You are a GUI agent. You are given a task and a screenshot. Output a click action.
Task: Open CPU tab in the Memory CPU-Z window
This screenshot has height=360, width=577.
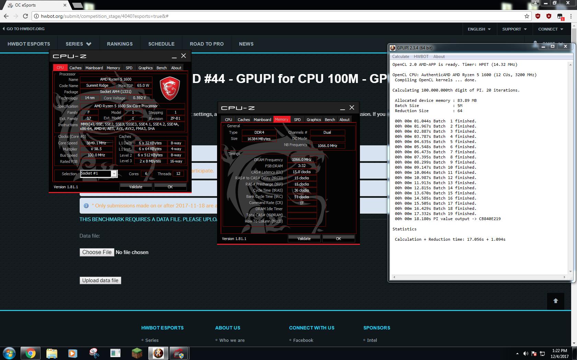[228, 120]
